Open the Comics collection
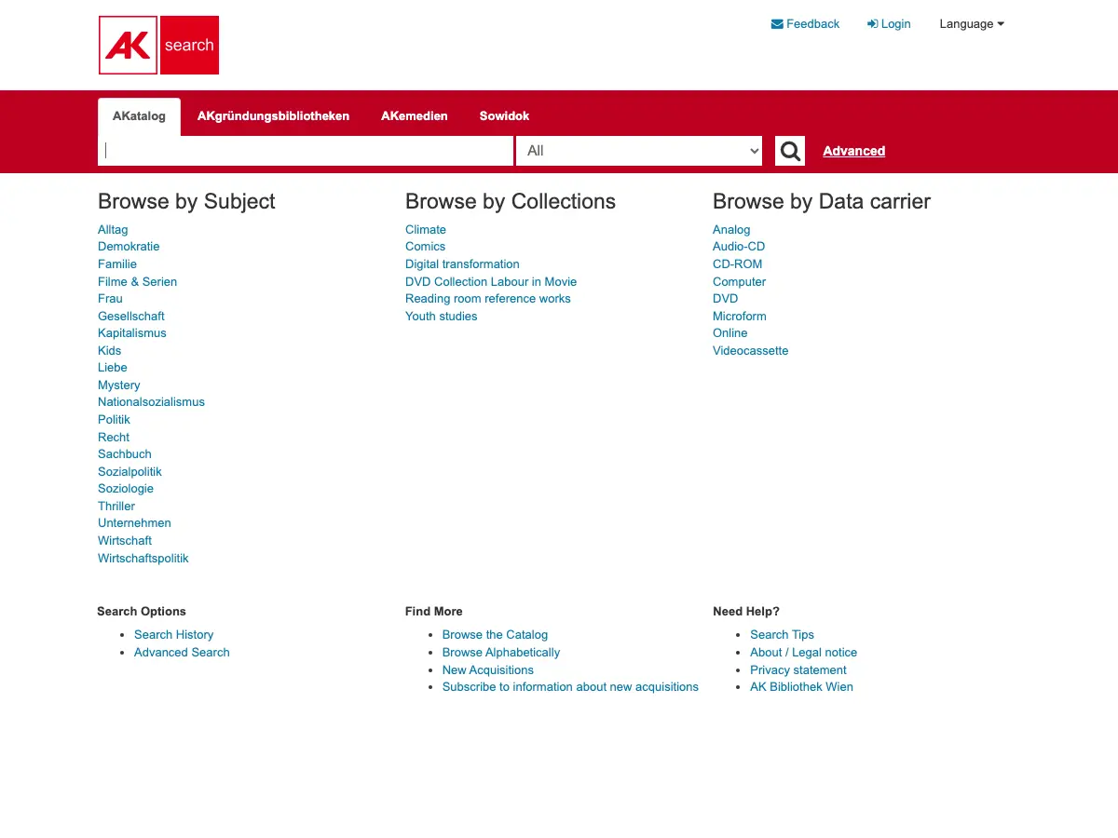 tap(425, 247)
